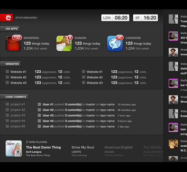The height and width of the screenshot is (172, 187).
Task: Select the Code Commits section tab
Action: [14, 97]
